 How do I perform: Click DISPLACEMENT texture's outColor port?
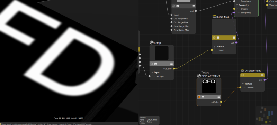(221, 102)
